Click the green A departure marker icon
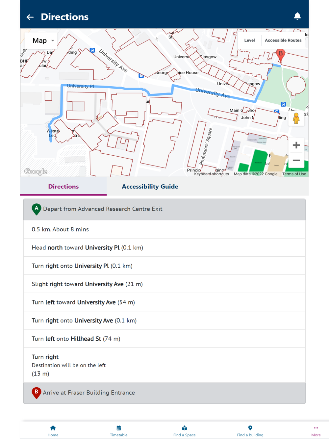Screen dimensions: 329x439 coord(37,209)
